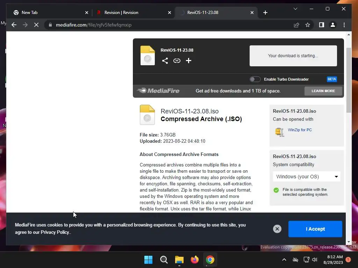The height and width of the screenshot is (268, 358).
Task: Click 'About Compressed Archive Formats' heading
Action: coord(179,154)
